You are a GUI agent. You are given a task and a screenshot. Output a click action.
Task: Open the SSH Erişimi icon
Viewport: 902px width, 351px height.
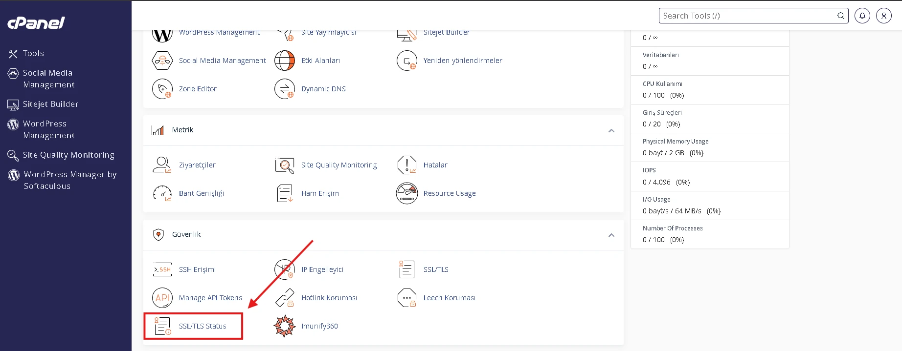coord(162,269)
